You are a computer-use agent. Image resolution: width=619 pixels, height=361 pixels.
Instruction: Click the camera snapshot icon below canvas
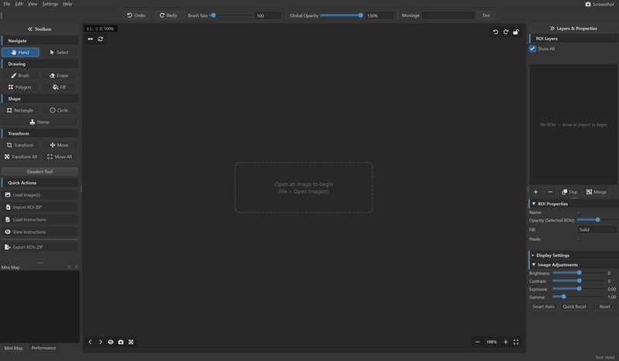coord(121,342)
